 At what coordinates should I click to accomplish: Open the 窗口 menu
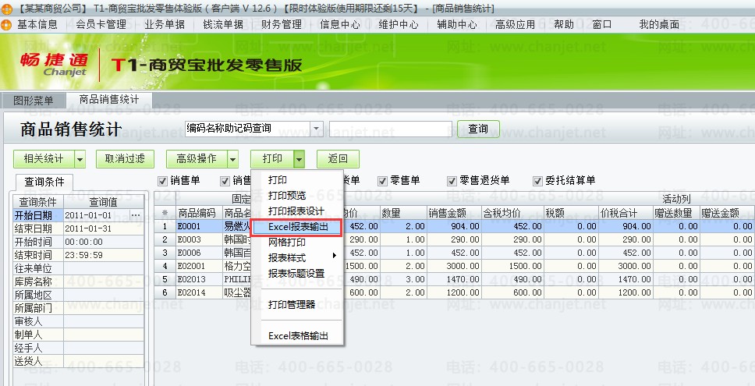601,24
